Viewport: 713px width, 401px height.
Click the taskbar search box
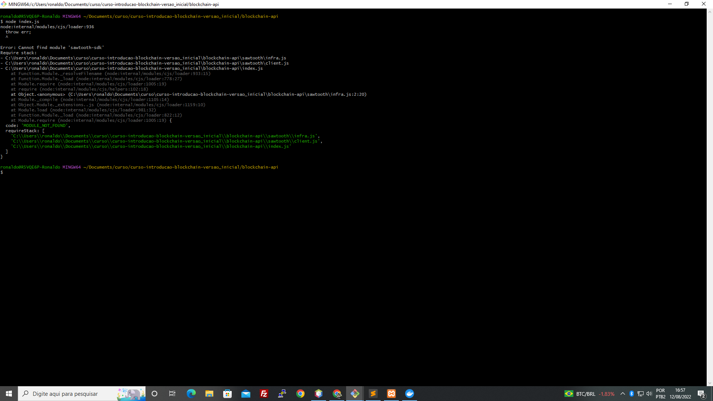(82, 394)
